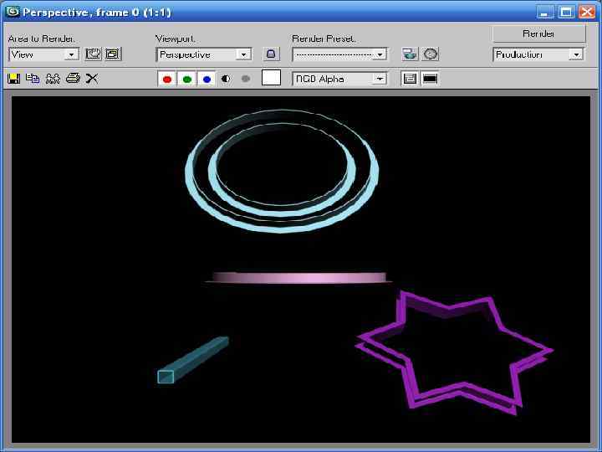Click the Render button

tap(538, 33)
